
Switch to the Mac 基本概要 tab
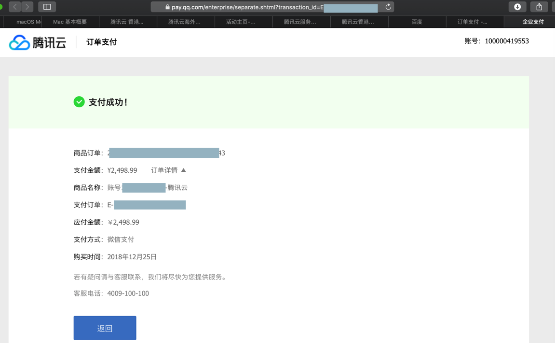(70, 22)
